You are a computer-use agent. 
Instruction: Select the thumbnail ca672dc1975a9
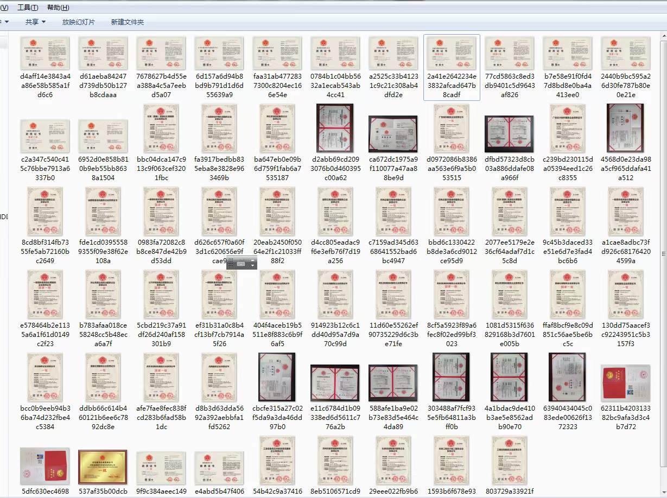[x=393, y=133]
